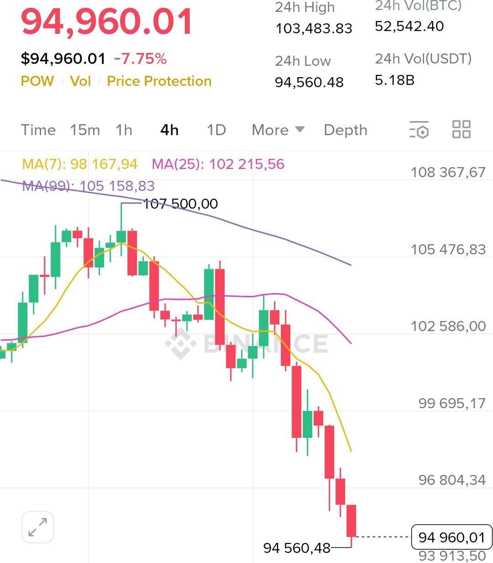
Task: Tap the large 94,960.01 last price
Action: 107,22
